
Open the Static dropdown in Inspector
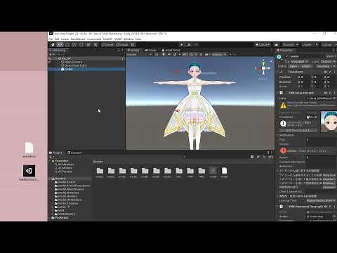(x=331, y=56)
